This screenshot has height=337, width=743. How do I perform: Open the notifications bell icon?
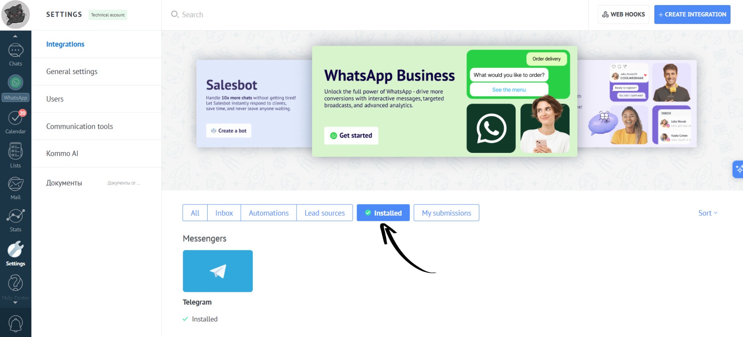coord(15,323)
